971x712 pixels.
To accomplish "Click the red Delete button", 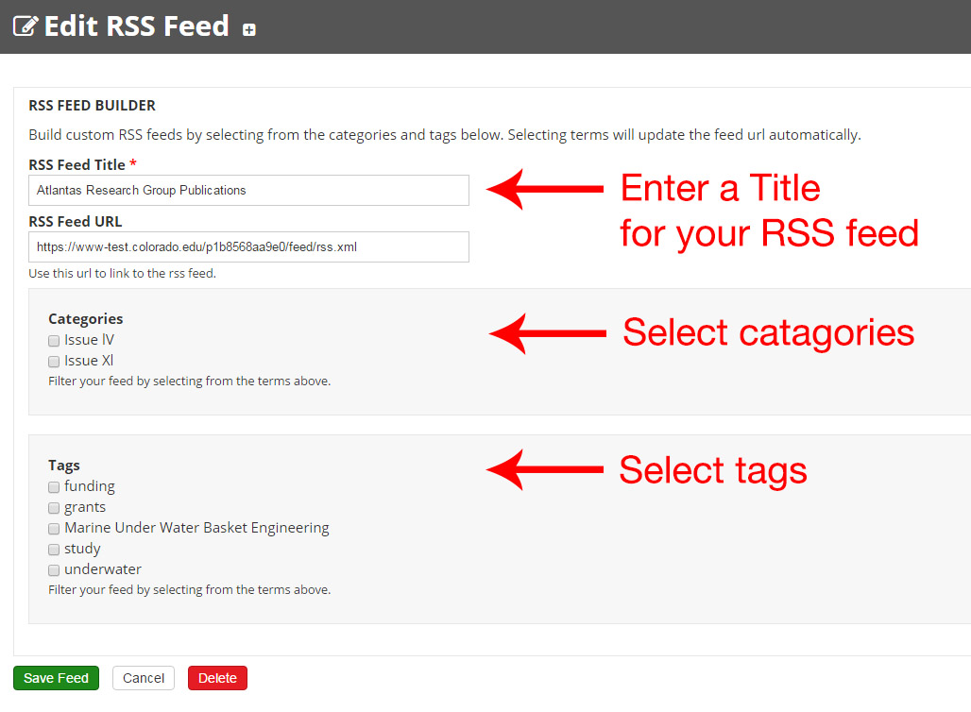I will click(x=217, y=678).
